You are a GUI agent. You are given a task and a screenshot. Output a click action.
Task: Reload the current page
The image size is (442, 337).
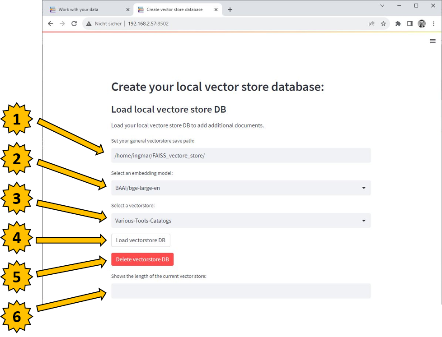(x=74, y=23)
